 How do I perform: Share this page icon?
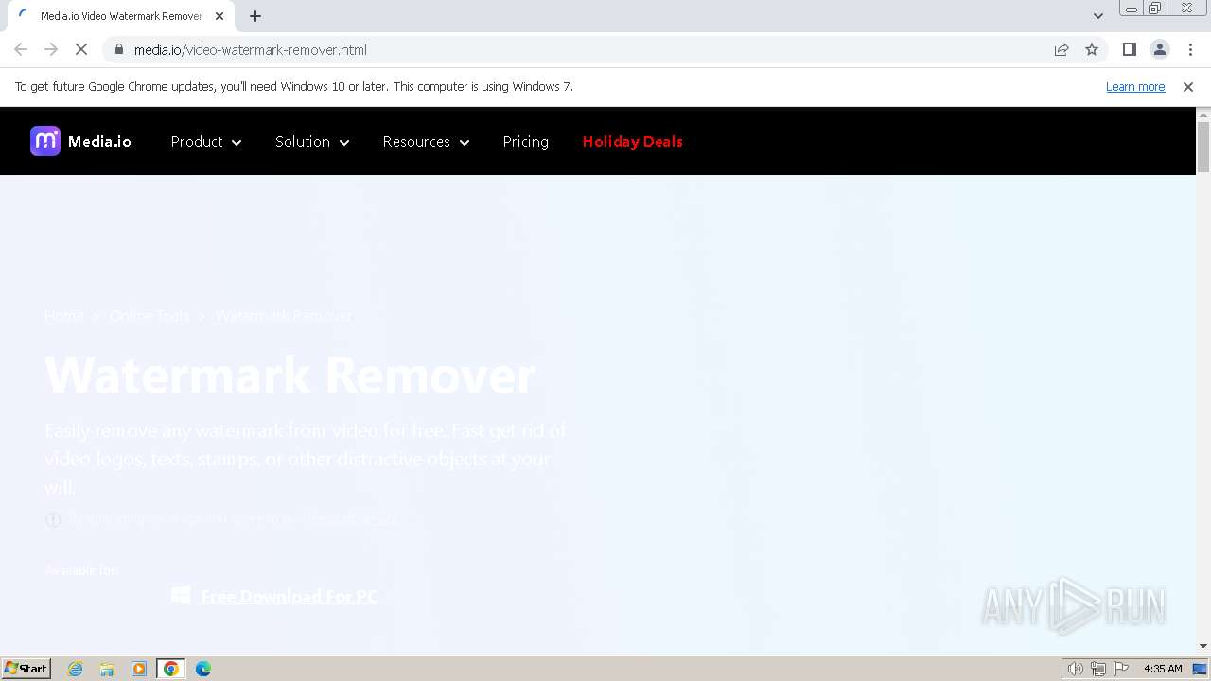[x=1062, y=49]
